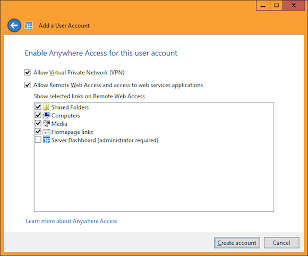The width and height of the screenshot is (308, 256).
Task: Uncheck the Shared Folders checkbox
Action: pos(38,107)
